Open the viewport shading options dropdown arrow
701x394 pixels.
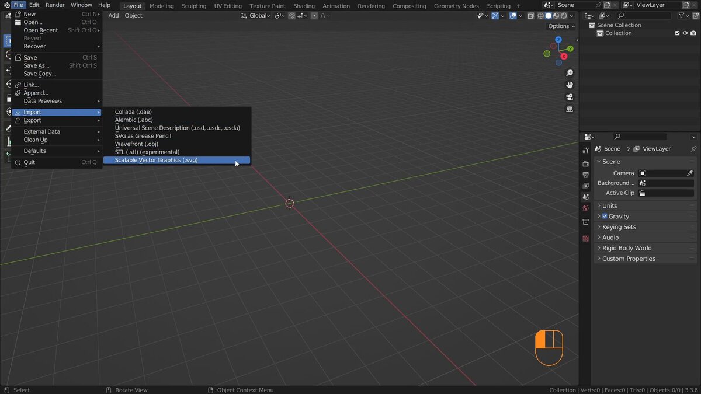click(571, 15)
